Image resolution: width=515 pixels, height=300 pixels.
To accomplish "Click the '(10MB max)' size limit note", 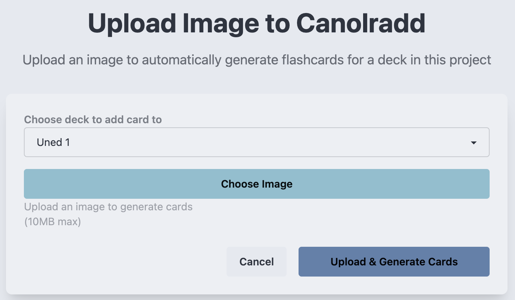I will pos(53,222).
